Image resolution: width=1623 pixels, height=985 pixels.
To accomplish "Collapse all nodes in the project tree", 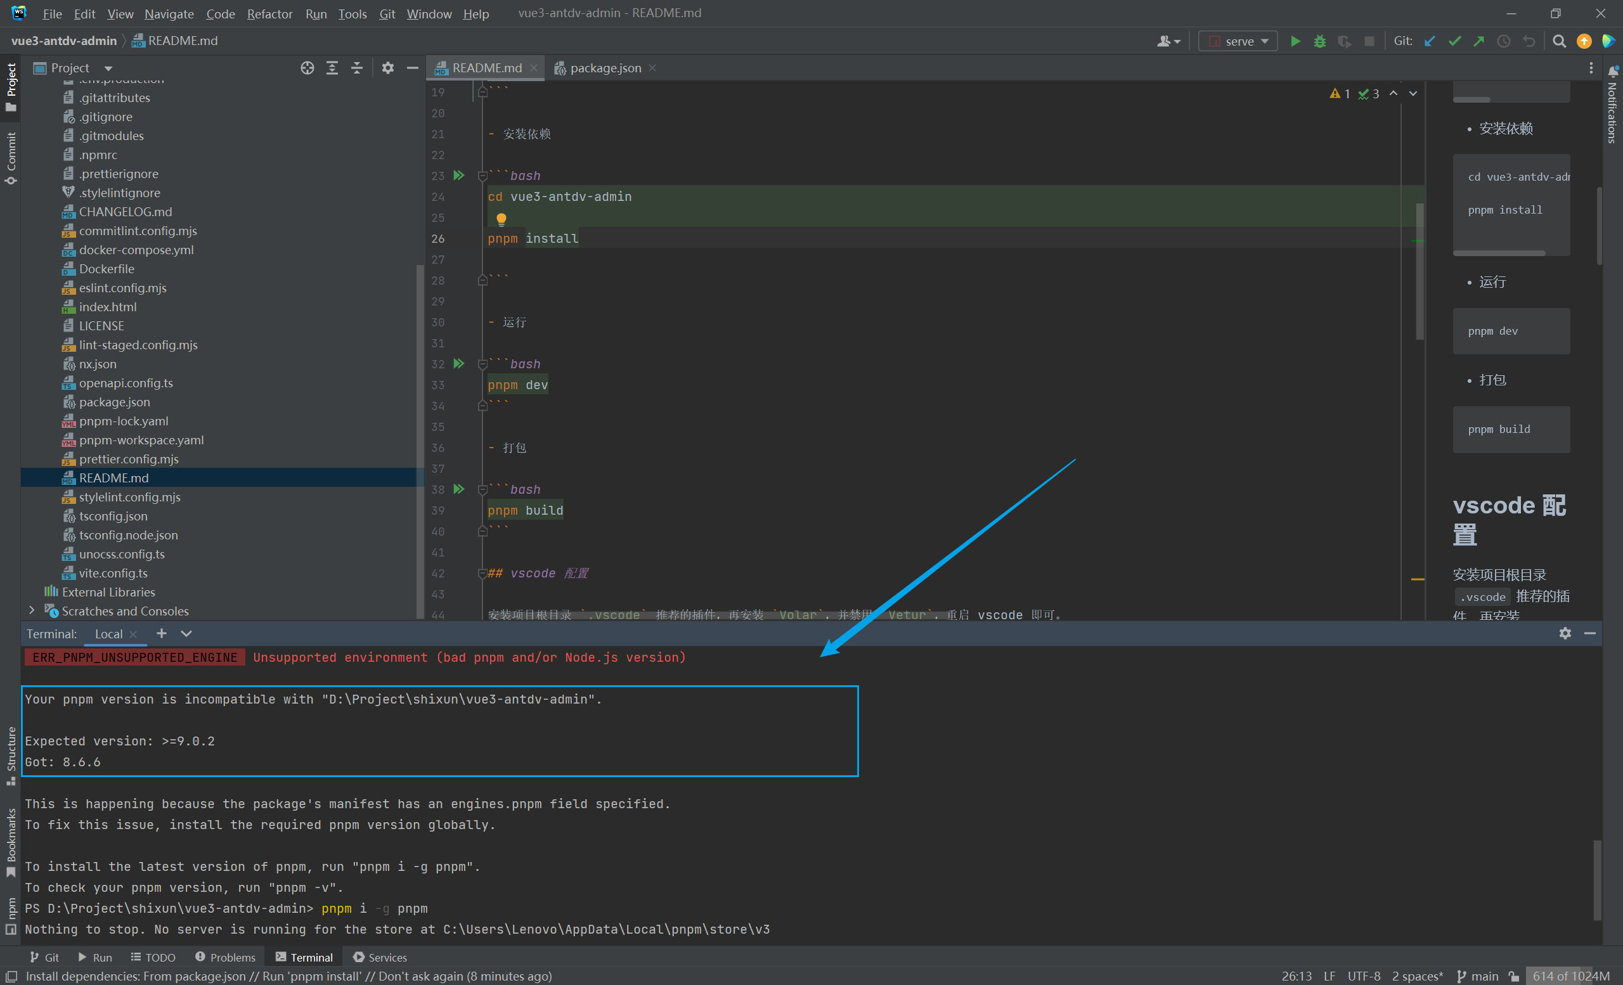I will (356, 68).
